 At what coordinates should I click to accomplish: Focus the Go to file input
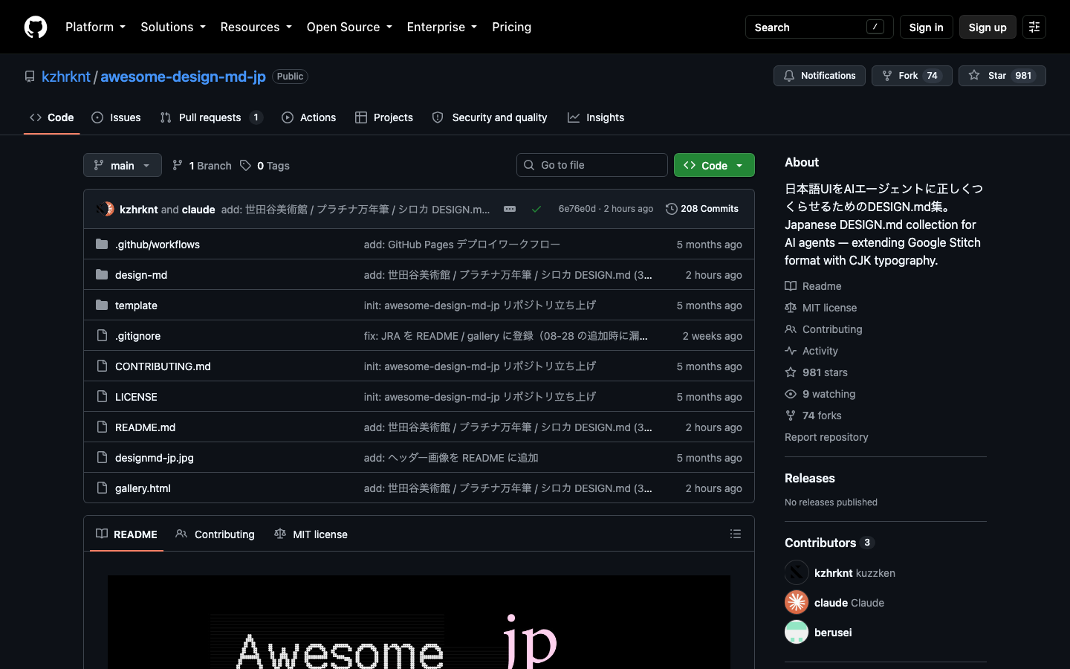[592, 165]
